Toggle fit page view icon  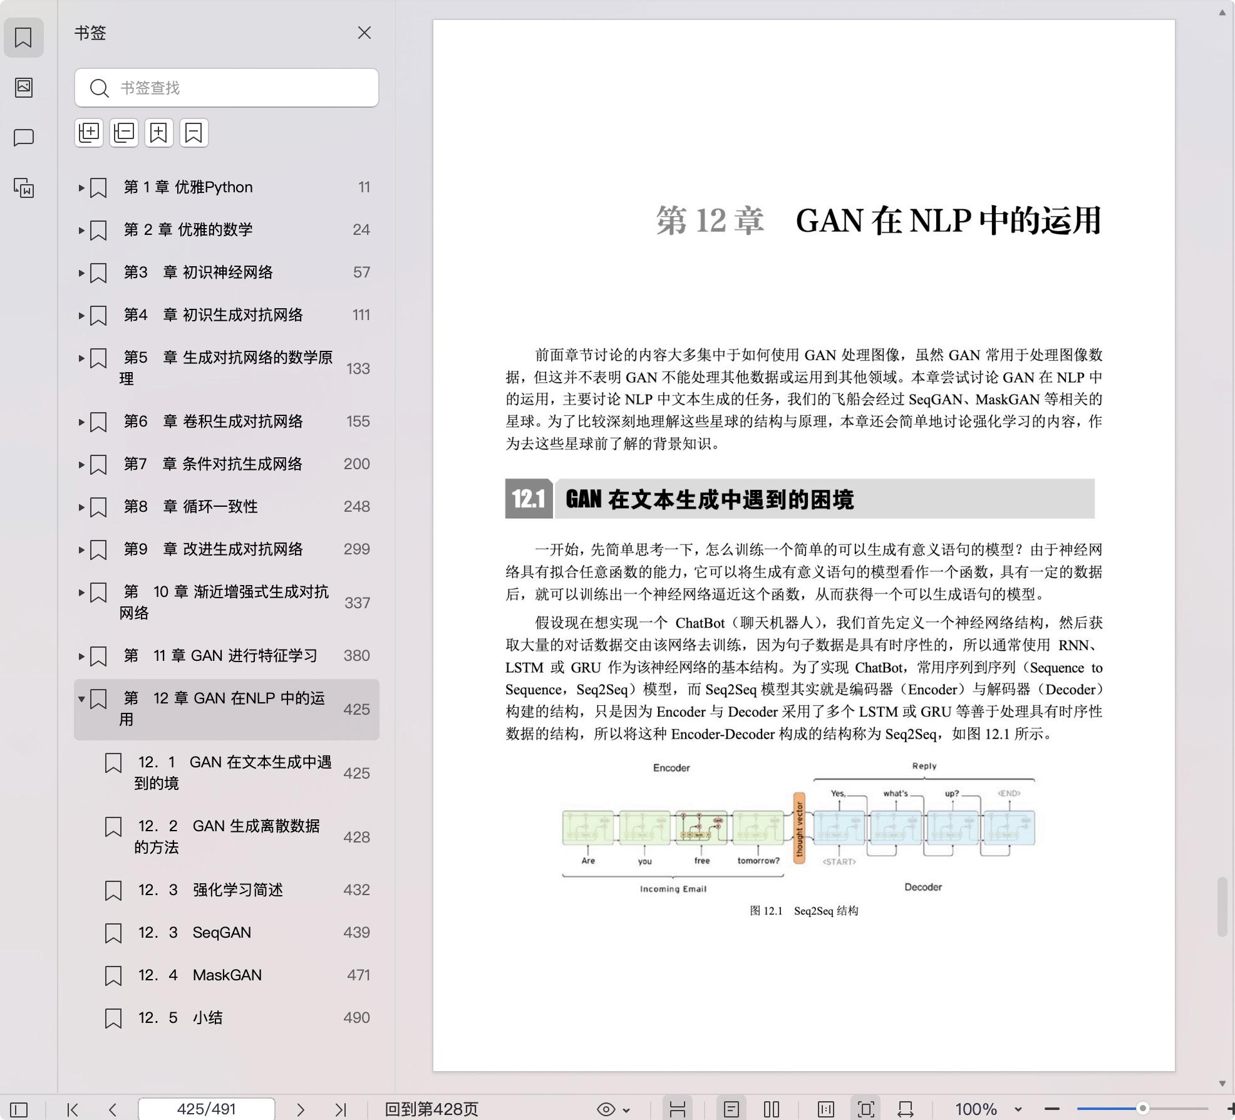click(x=866, y=1109)
